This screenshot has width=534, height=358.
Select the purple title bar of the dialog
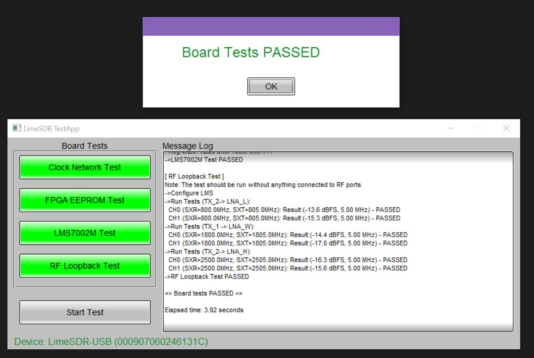[271, 27]
